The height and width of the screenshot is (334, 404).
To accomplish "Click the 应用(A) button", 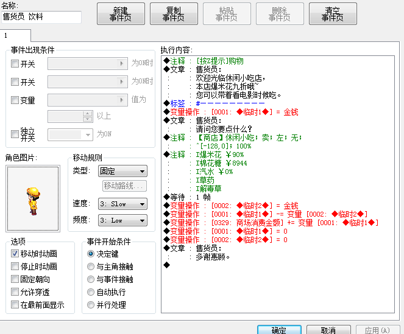I will [x=378, y=330].
